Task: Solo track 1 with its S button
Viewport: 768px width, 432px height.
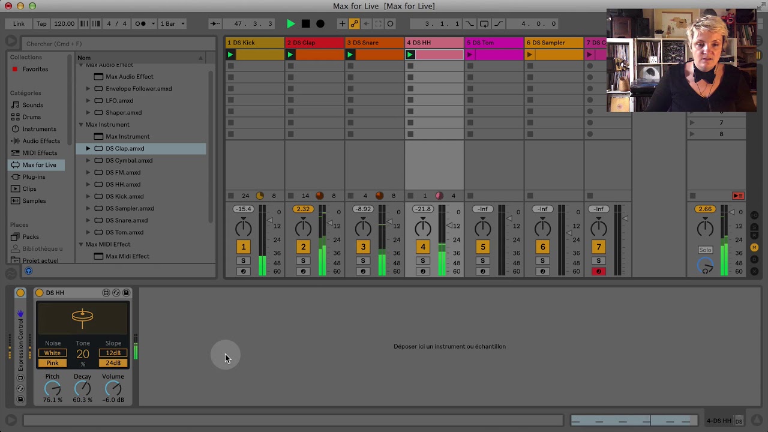Action: tap(243, 261)
